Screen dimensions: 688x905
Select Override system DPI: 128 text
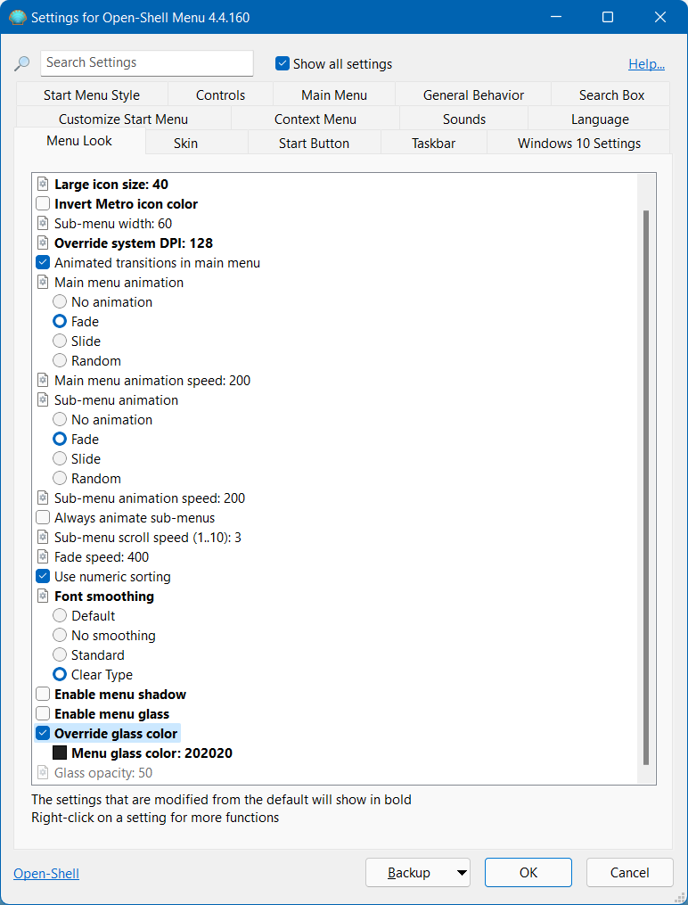pos(134,243)
